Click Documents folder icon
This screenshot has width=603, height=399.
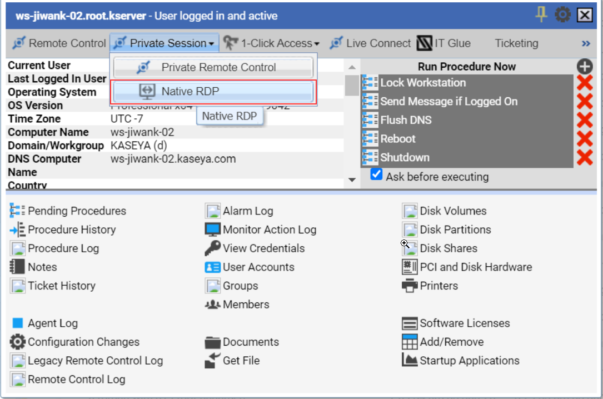pos(213,342)
